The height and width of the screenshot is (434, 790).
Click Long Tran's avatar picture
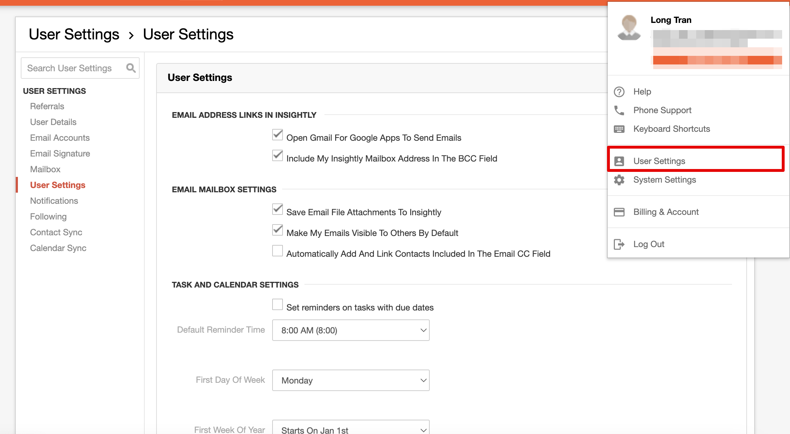tap(629, 28)
